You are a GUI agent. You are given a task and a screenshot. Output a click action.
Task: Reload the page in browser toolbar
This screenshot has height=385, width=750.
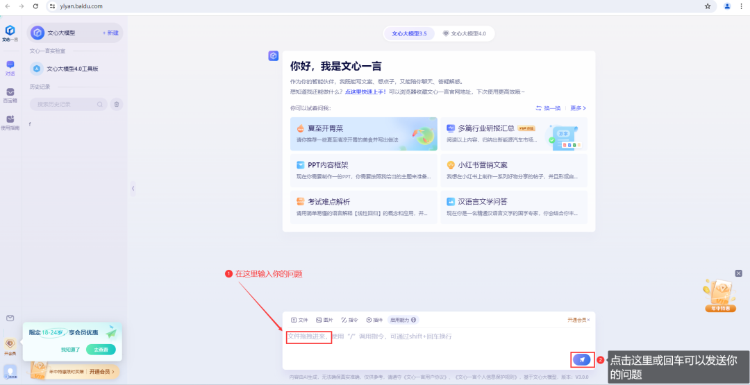[x=35, y=6]
